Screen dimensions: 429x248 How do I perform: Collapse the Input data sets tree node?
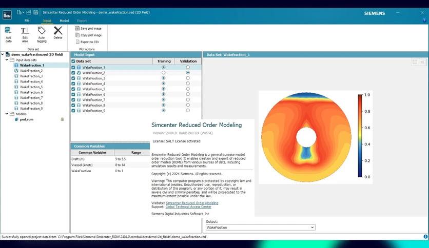click(x=7, y=60)
